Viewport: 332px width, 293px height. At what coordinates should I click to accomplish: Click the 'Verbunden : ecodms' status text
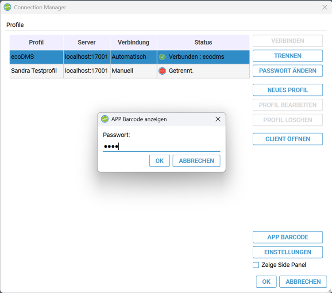[x=196, y=57]
